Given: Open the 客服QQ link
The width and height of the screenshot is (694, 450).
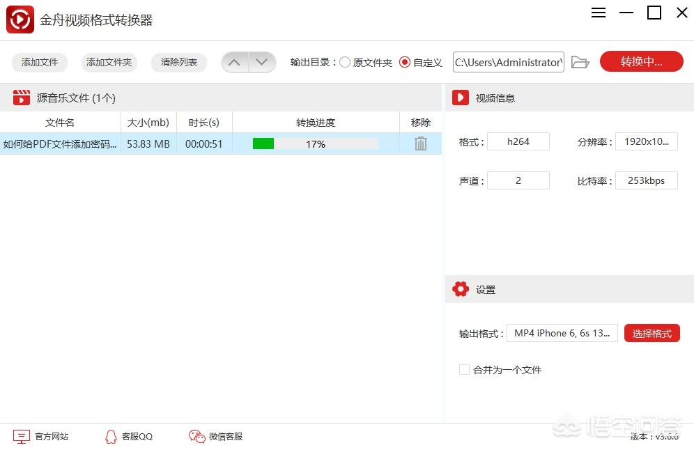Looking at the screenshot, I should point(137,437).
